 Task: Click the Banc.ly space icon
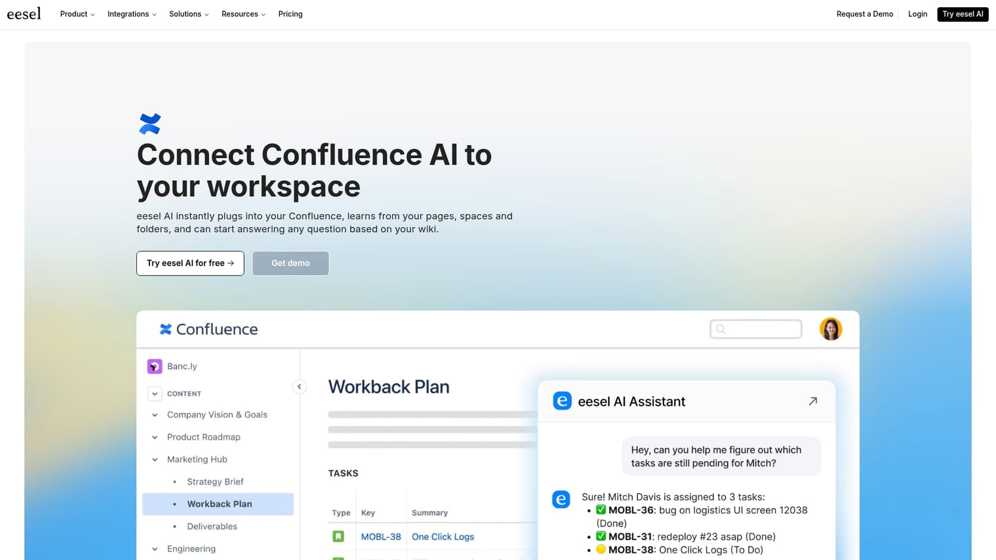click(155, 366)
